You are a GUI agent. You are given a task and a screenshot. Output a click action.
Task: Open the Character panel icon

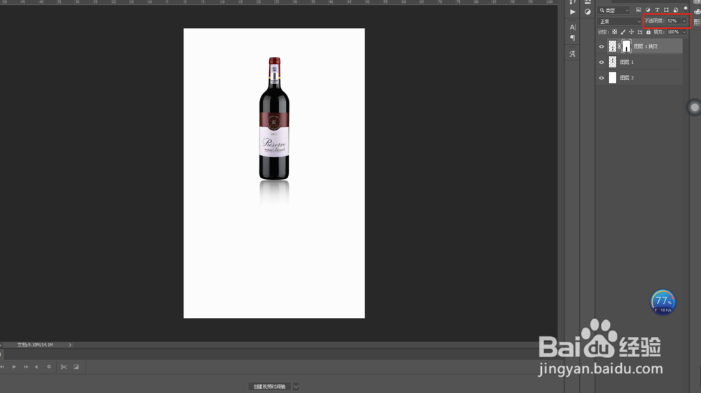(x=573, y=27)
